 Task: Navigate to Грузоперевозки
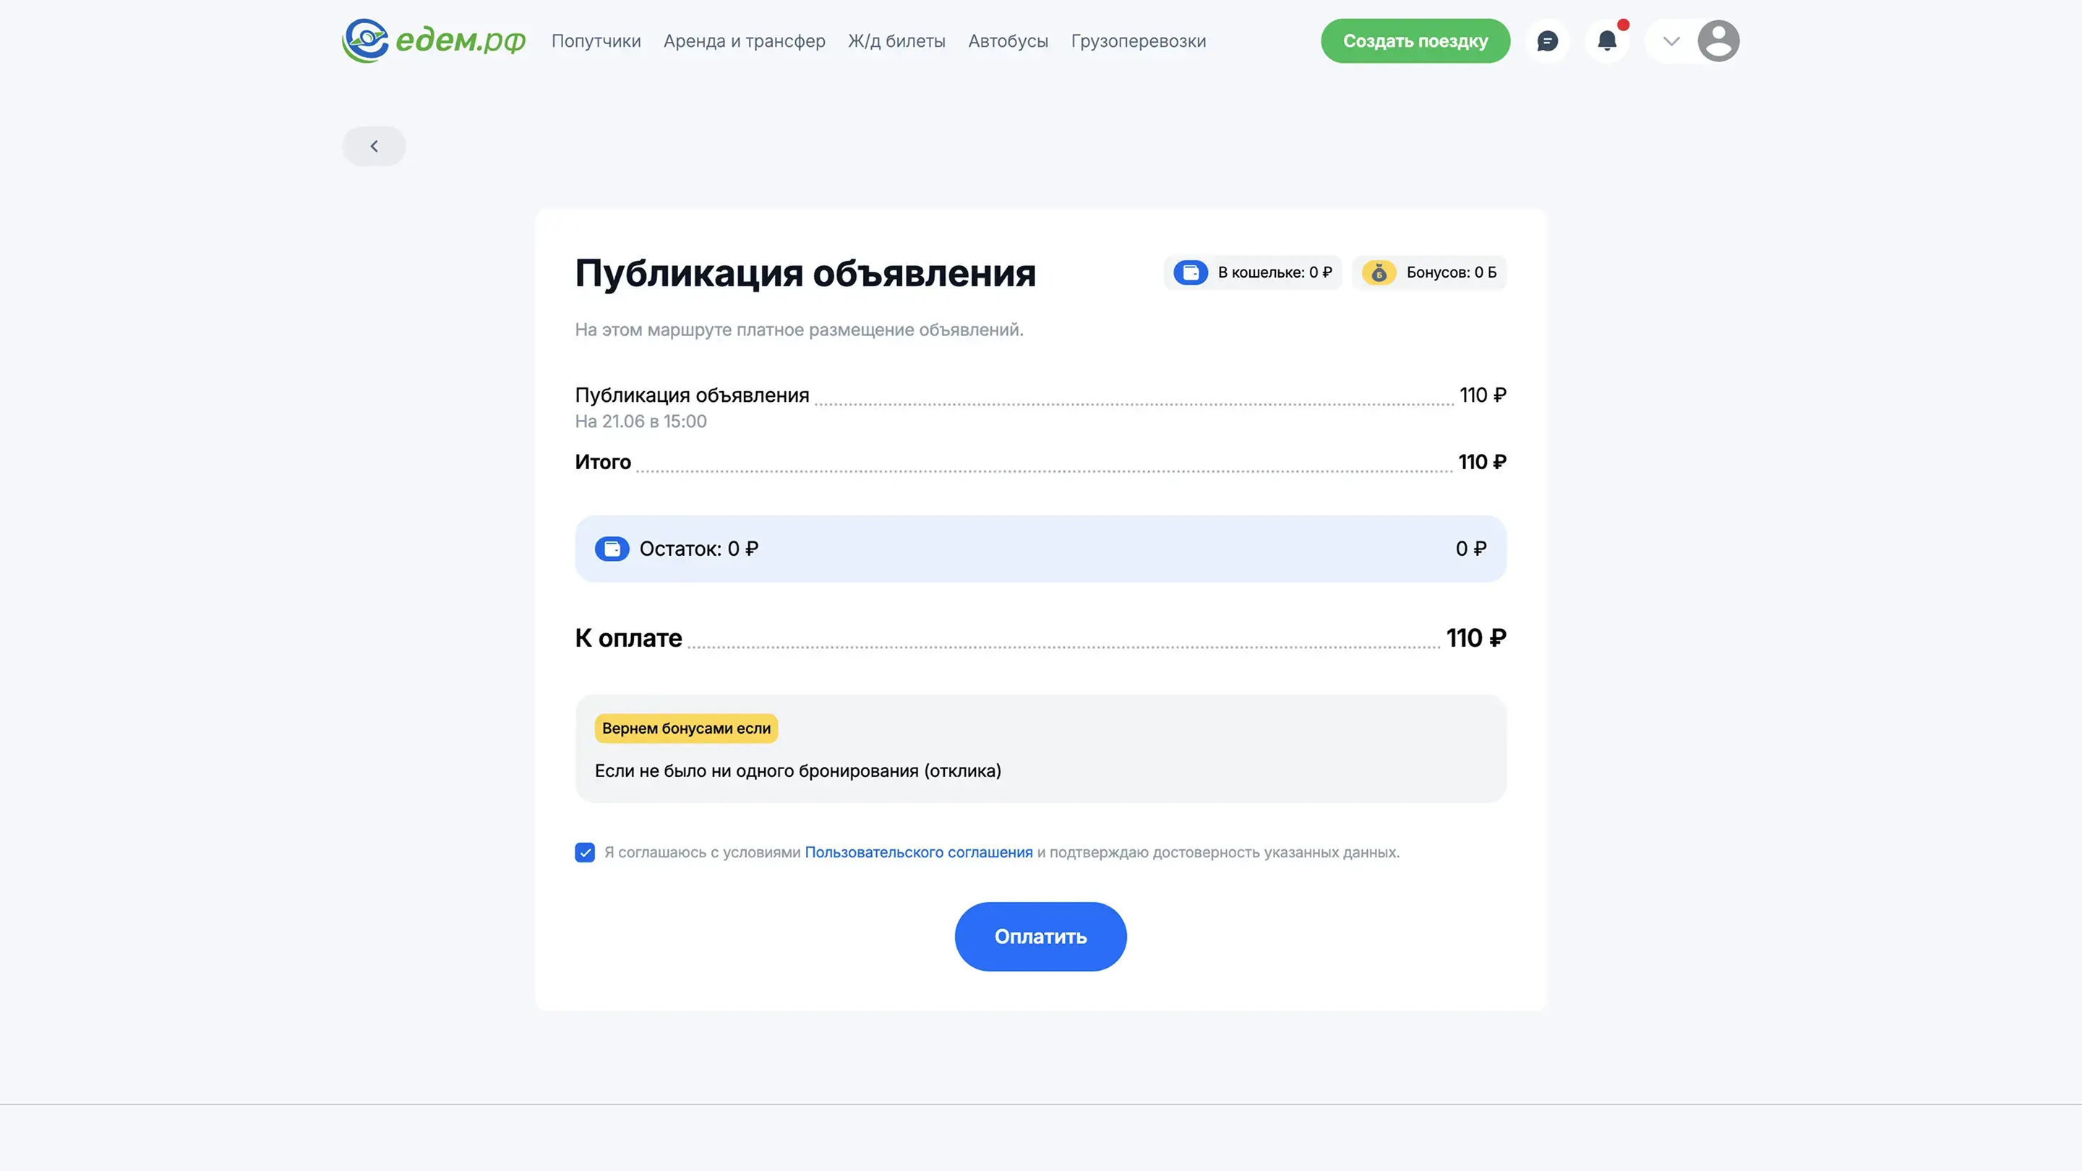[1138, 41]
